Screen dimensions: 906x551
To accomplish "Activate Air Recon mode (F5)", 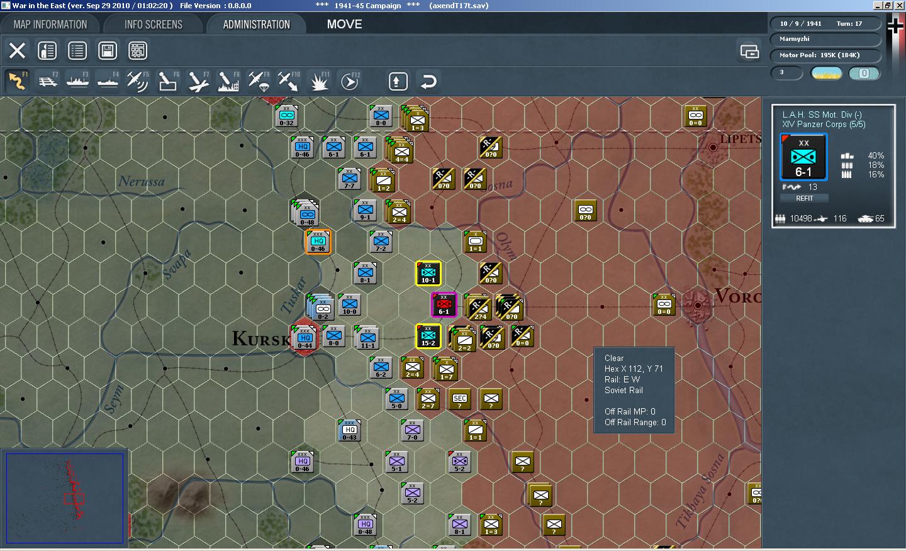I will coord(138,81).
